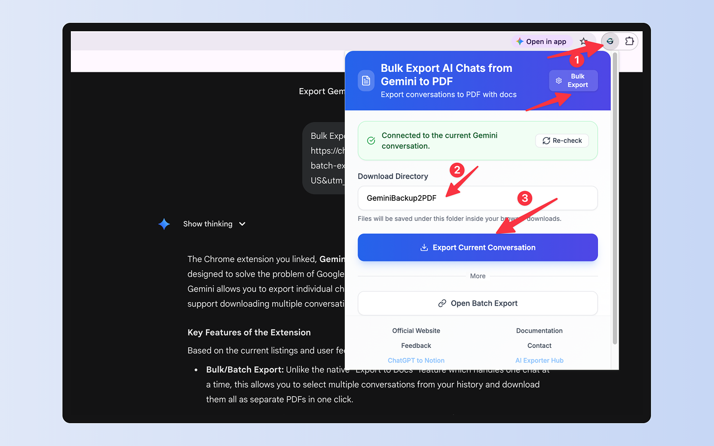
Task: Click the subtitle 'Export conversations to PDF with docs'
Action: click(448, 95)
